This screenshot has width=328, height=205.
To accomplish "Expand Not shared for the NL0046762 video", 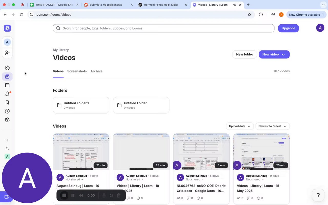I will (x=194, y=180).
